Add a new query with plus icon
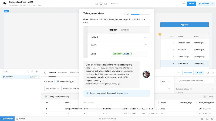 click(36, 71)
